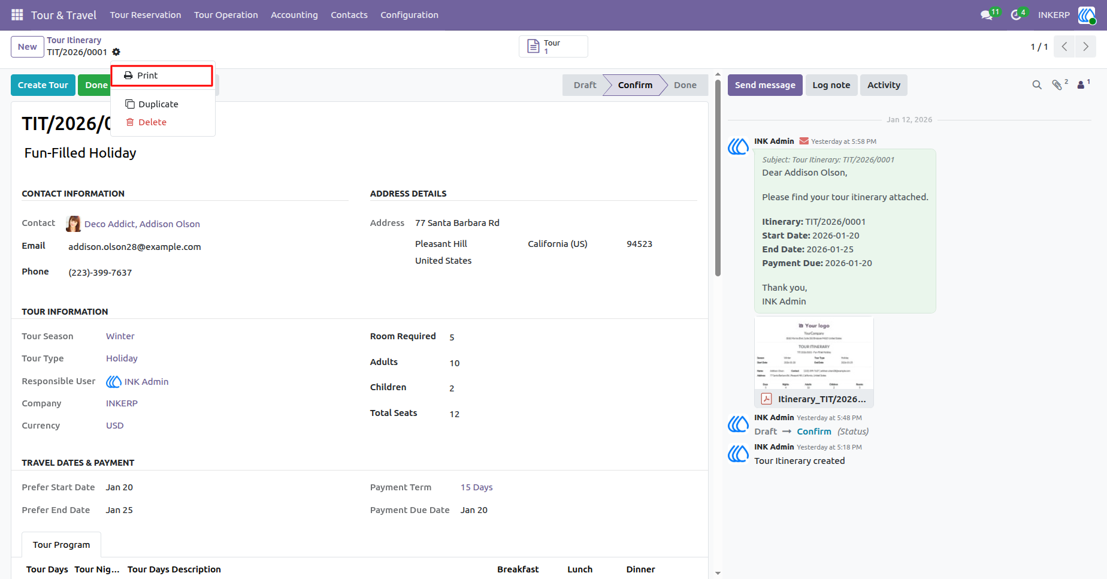1107x579 pixels.
Task: Switch to the Tour Program tab
Action: [62, 545]
